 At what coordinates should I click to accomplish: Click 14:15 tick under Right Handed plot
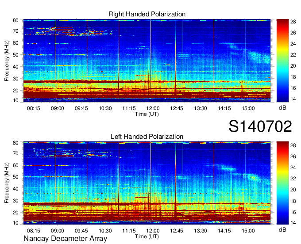click(x=224, y=108)
